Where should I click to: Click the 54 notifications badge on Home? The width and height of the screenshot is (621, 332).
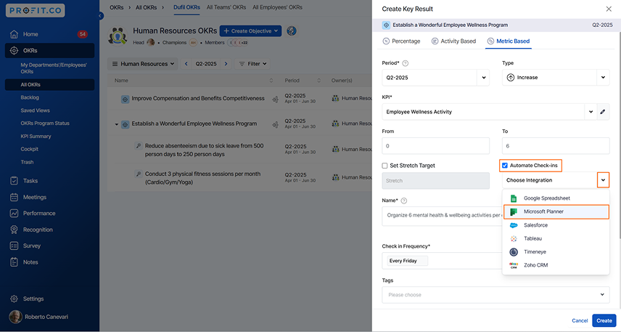83,34
